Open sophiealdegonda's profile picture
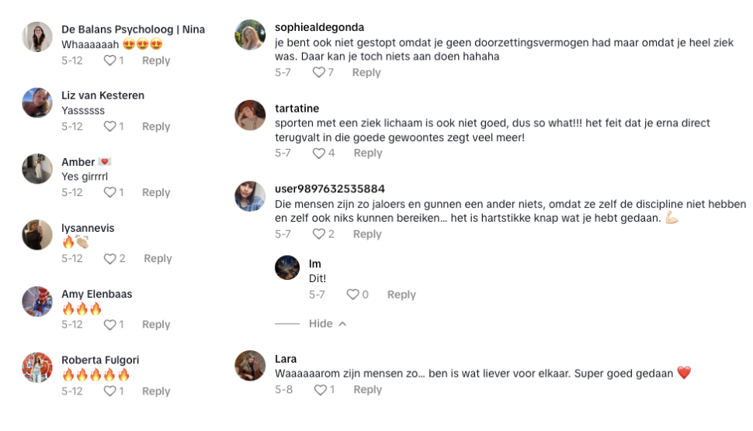Image resolution: width=753 pixels, height=431 pixels. coord(250,35)
